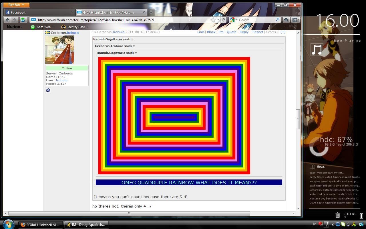Open the Google search engine selector dropdown
The image size is (366, 229).
pos(233,20)
